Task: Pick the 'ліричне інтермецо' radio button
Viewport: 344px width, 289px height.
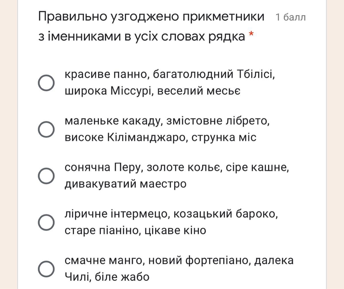Action: [46, 222]
